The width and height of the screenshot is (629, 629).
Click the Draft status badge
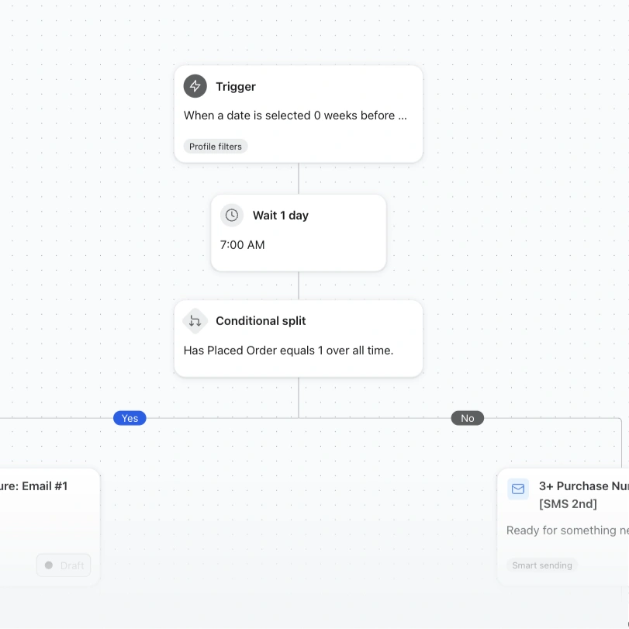pyautogui.click(x=64, y=565)
